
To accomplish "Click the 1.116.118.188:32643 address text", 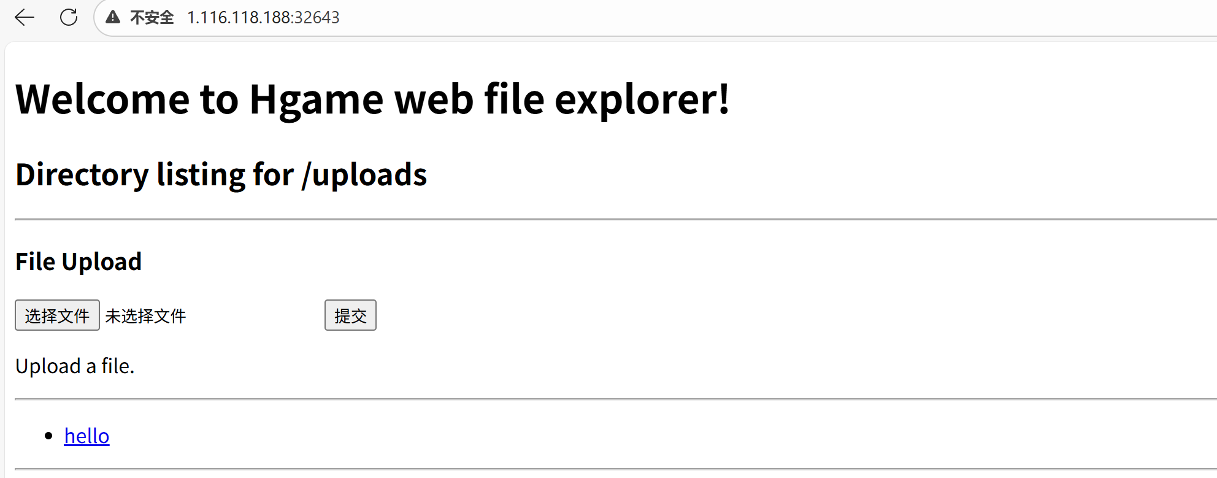I will click(x=263, y=17).
